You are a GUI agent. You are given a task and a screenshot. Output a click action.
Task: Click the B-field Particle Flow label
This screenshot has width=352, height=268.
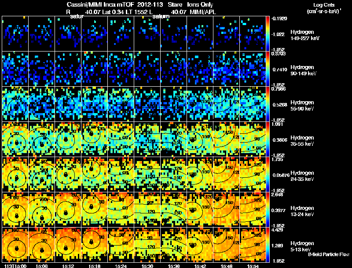coord(329,254)
